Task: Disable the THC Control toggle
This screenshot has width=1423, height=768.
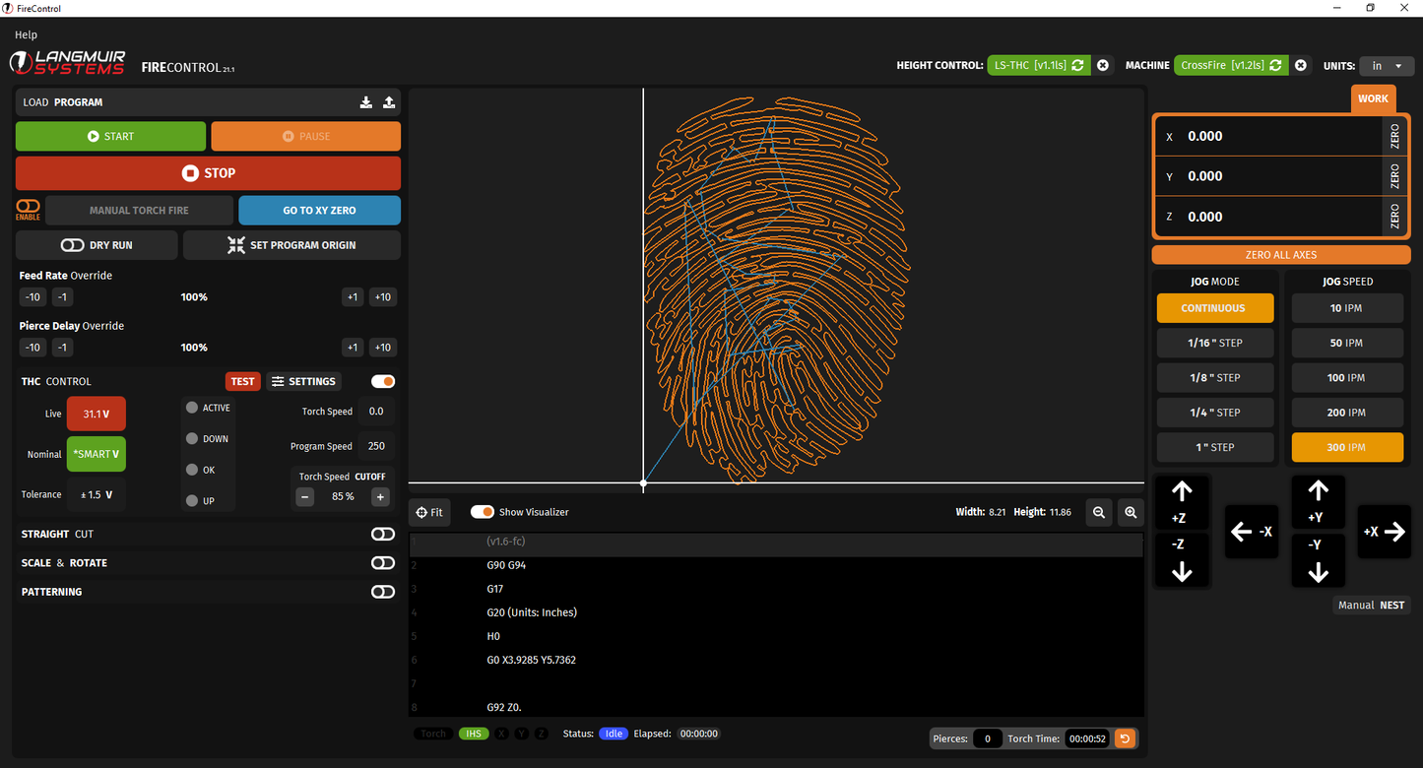Action: (x=382, y=381)
